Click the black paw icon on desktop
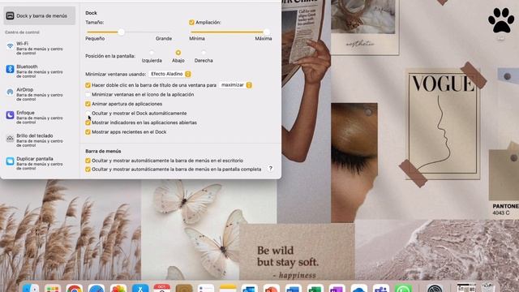519x292 pixels. pos(501,20)
